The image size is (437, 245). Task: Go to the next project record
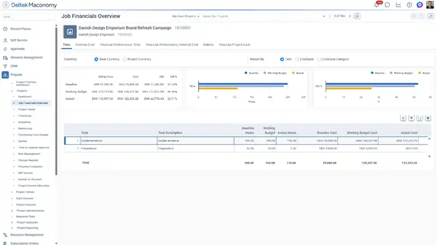350,16
